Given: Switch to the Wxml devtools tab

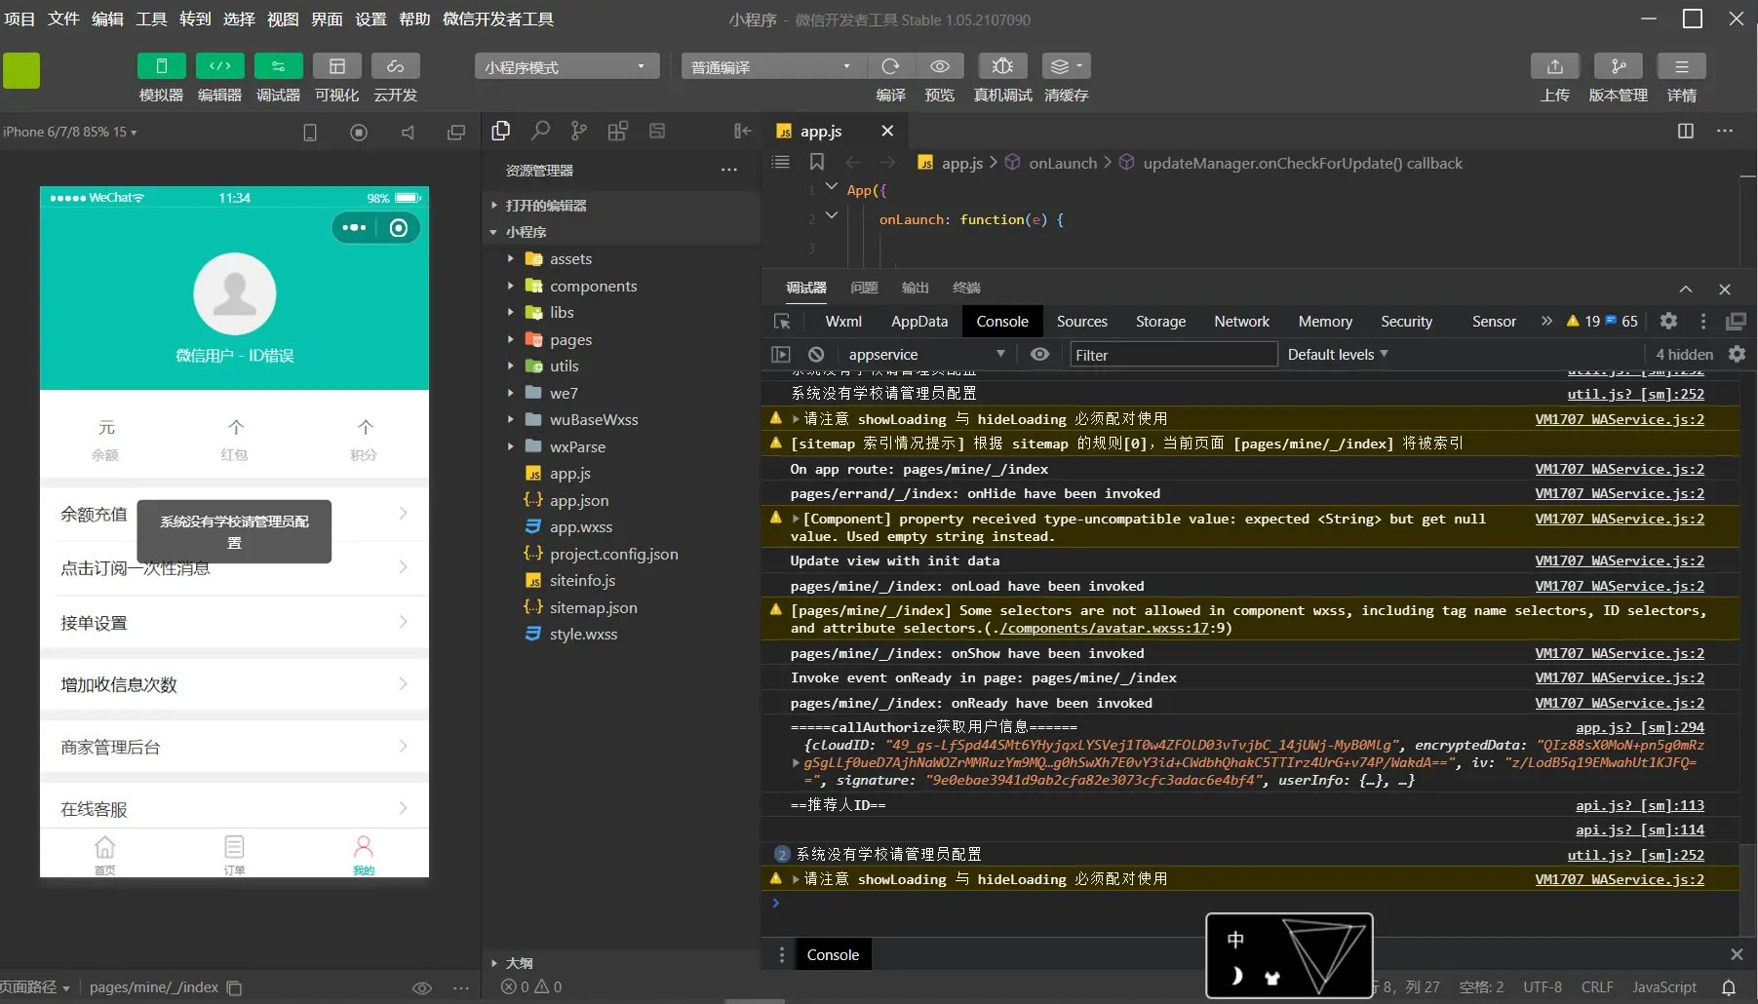Looking at the screenshot, I should coord(843,322).
